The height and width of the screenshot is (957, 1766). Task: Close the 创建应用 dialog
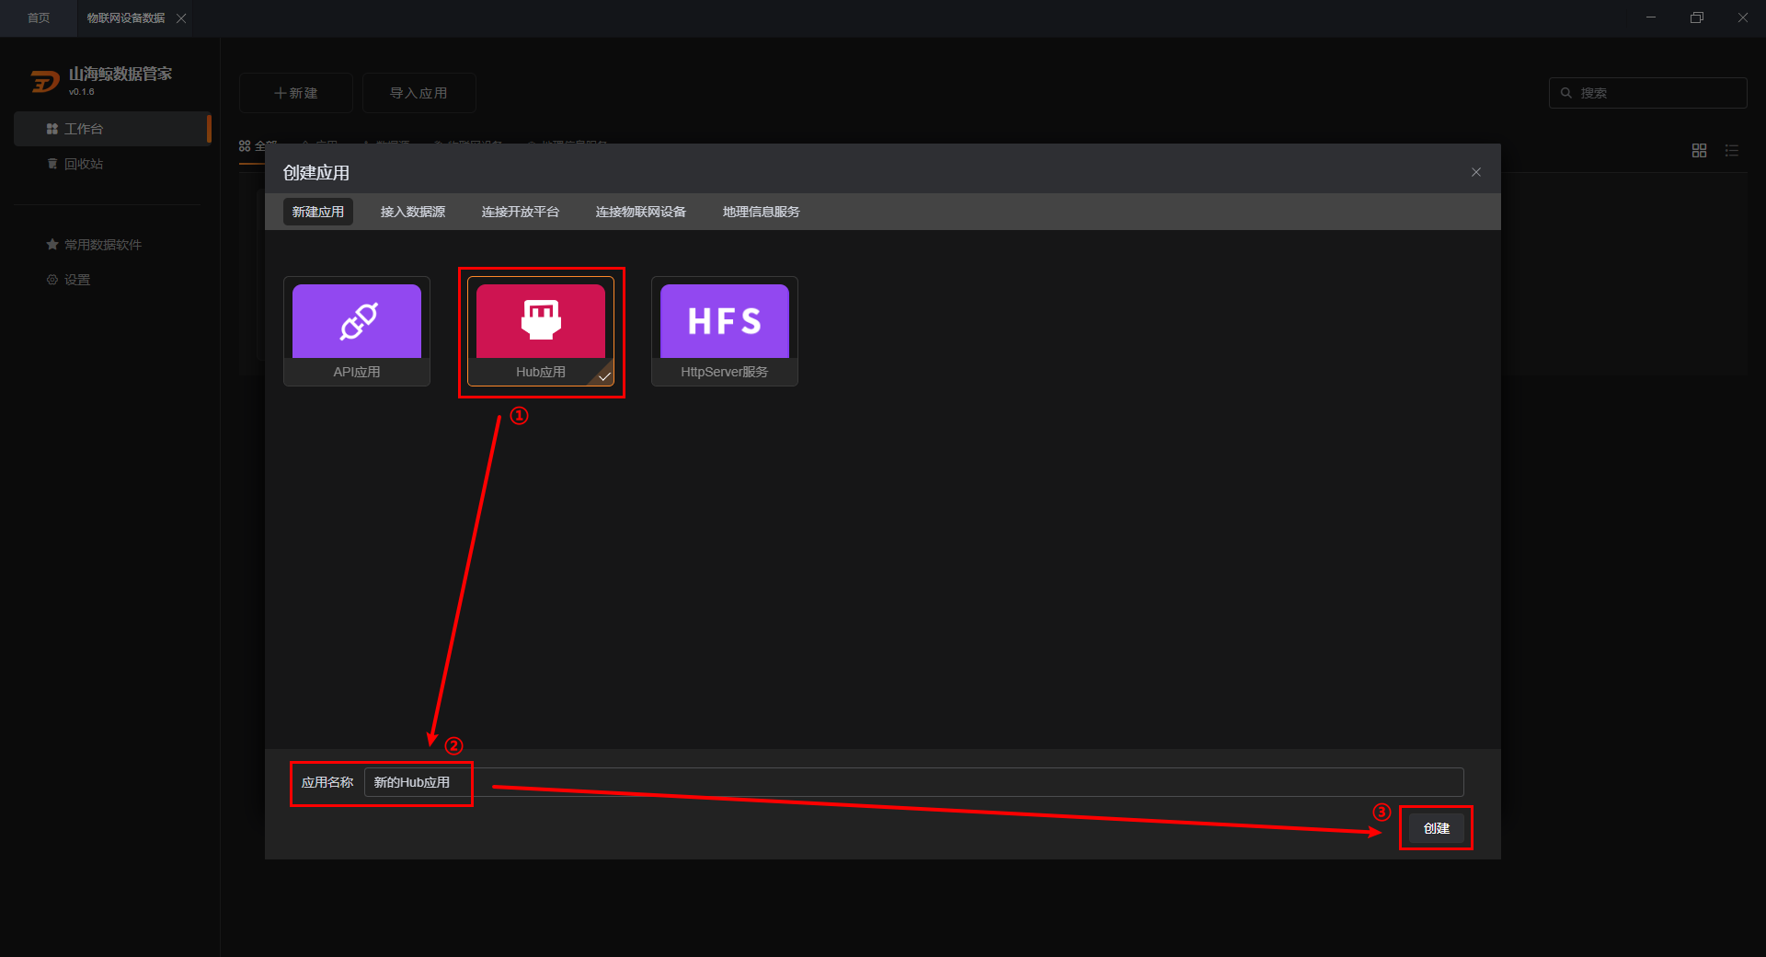tap(1476, 172)
